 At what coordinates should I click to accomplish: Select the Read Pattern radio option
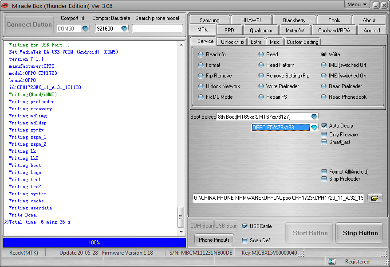coord(261,65)
